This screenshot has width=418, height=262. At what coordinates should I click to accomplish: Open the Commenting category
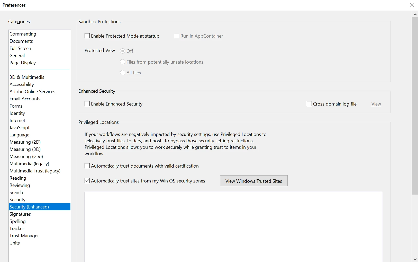coord(40,34)
